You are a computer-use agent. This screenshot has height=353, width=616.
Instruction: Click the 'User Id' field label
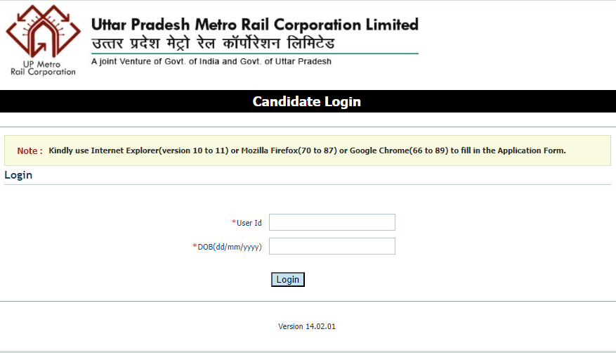pos(249,223)
